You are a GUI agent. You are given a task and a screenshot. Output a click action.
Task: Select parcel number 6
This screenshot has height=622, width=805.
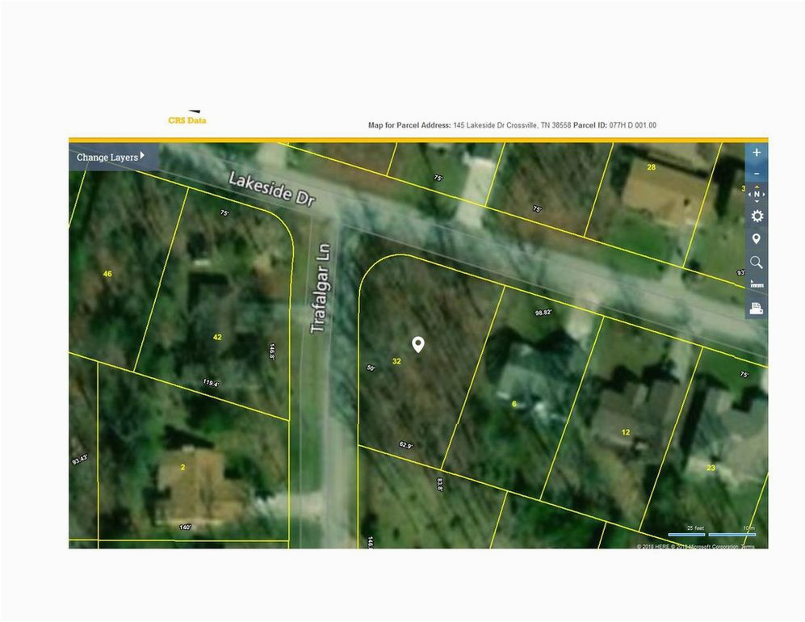(514, 404)
